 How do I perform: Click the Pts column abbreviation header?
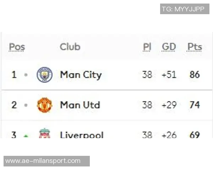[x=195, y=47]
